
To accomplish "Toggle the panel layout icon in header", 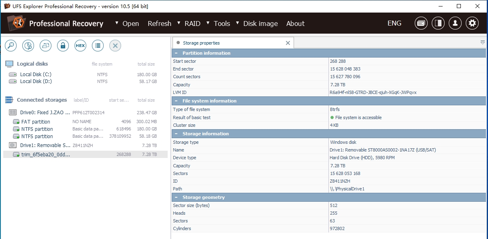I will [438, 23].
